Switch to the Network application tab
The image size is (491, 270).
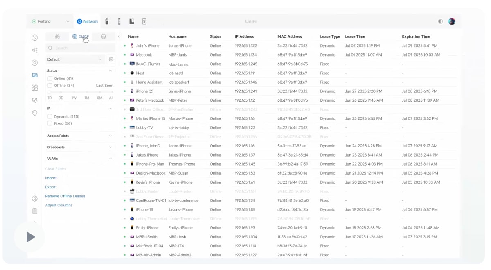pyautogui.click(x=88, y=22)
